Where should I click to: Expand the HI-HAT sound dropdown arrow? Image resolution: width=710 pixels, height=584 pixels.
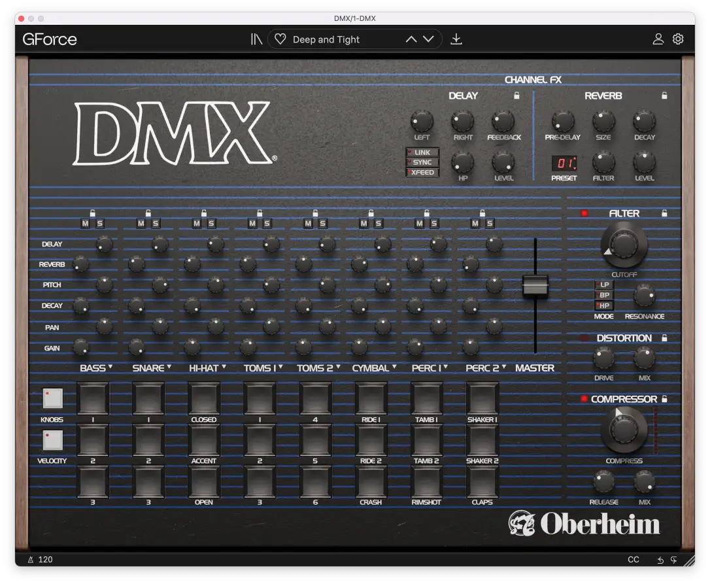pyautogui.click(x=224, y=366)
